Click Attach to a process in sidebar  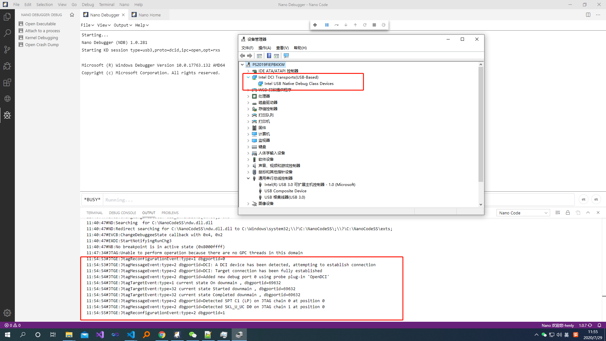click(43, 31)
